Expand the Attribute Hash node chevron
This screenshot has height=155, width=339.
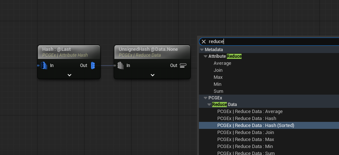click(x=69, y=75)
